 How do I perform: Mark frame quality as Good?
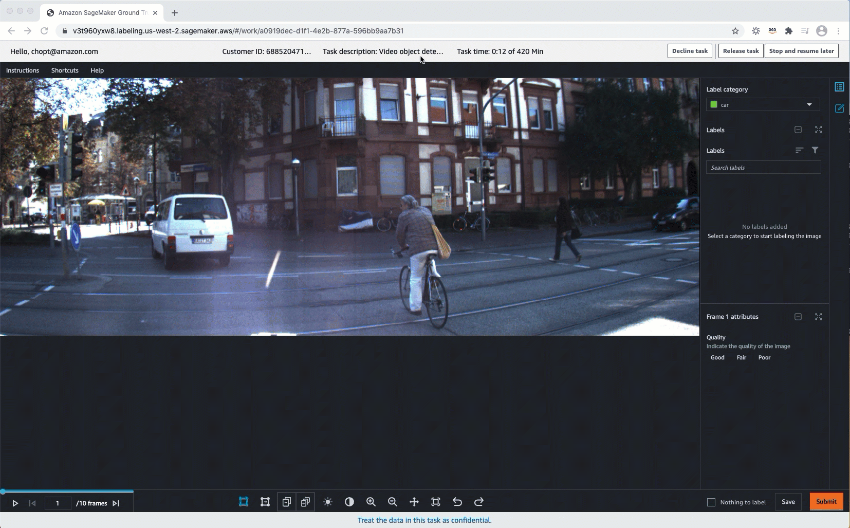717,357
